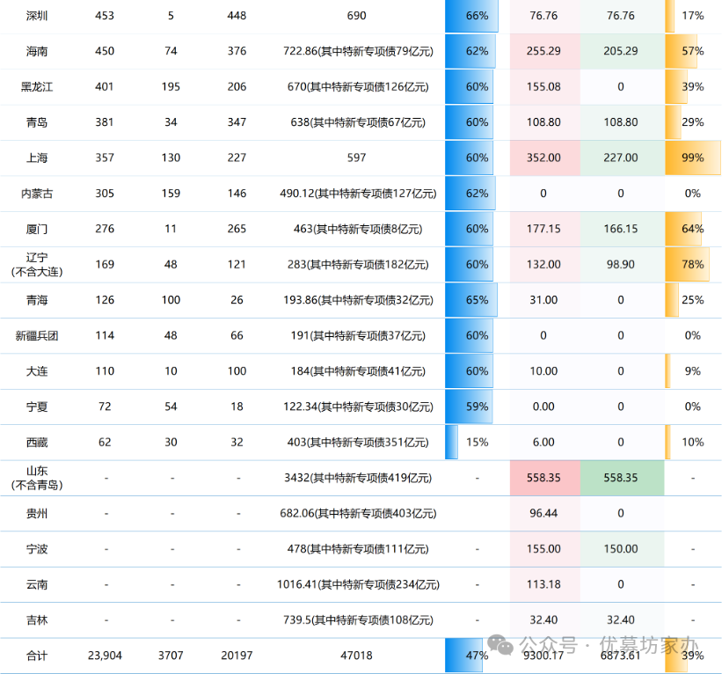
Task: Click the 新疆兵团 row label
Action: click(x=37, y=335)
